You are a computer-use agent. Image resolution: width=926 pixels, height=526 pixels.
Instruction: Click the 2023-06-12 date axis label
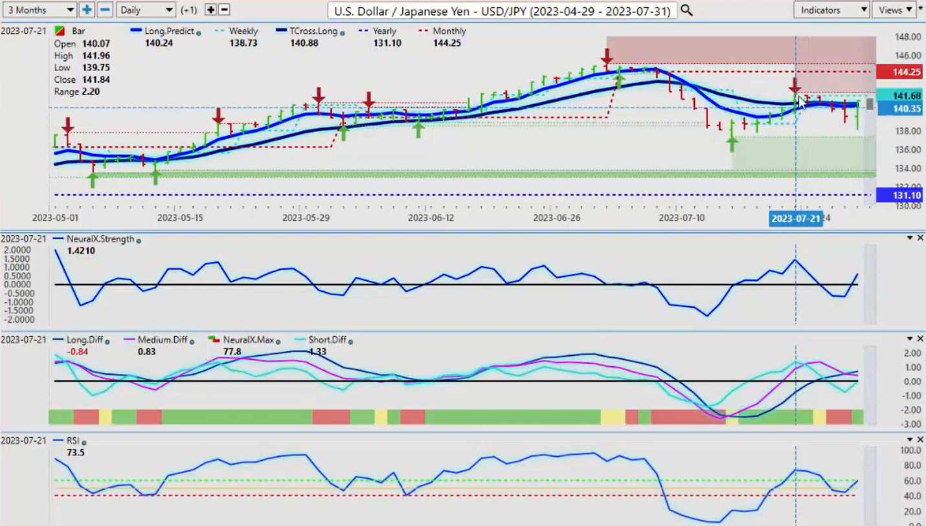[431, 218]
